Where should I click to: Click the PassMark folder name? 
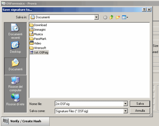40,39
